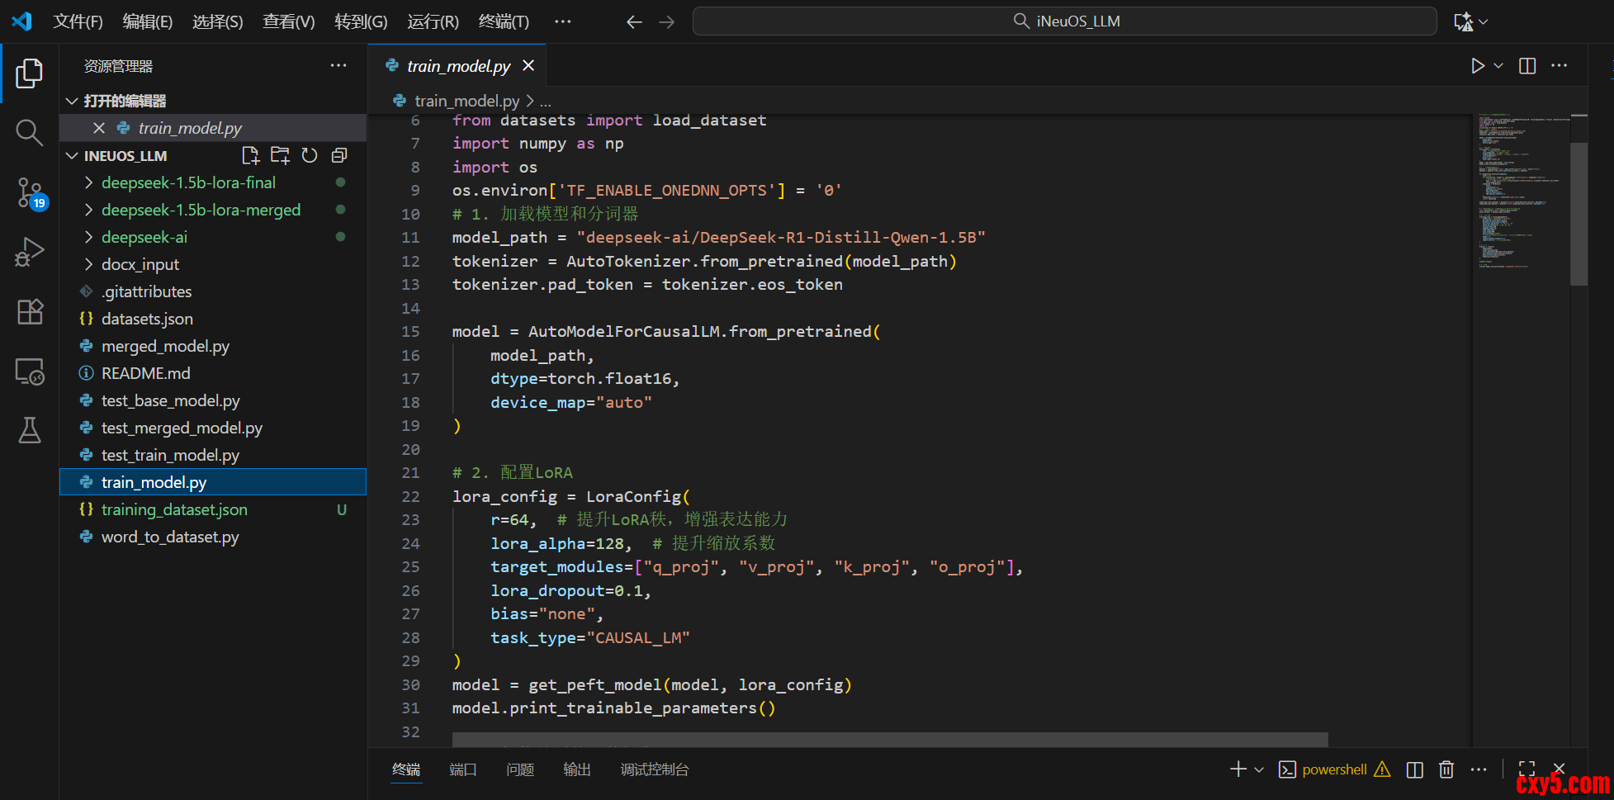Image resolution: width=1614 pixels, height=800 pixels.
Task: Collapse all folders in explorer
Action: 339,155
